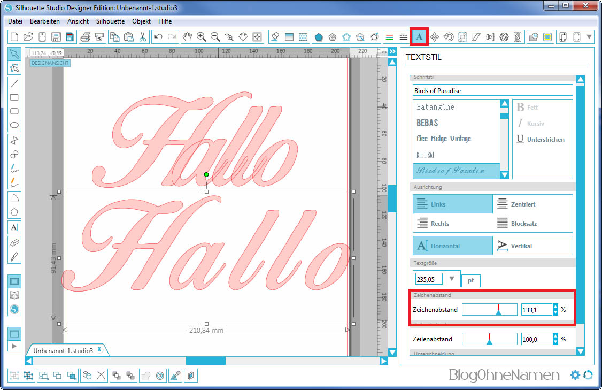Click the Undo arrow icon

158,37
